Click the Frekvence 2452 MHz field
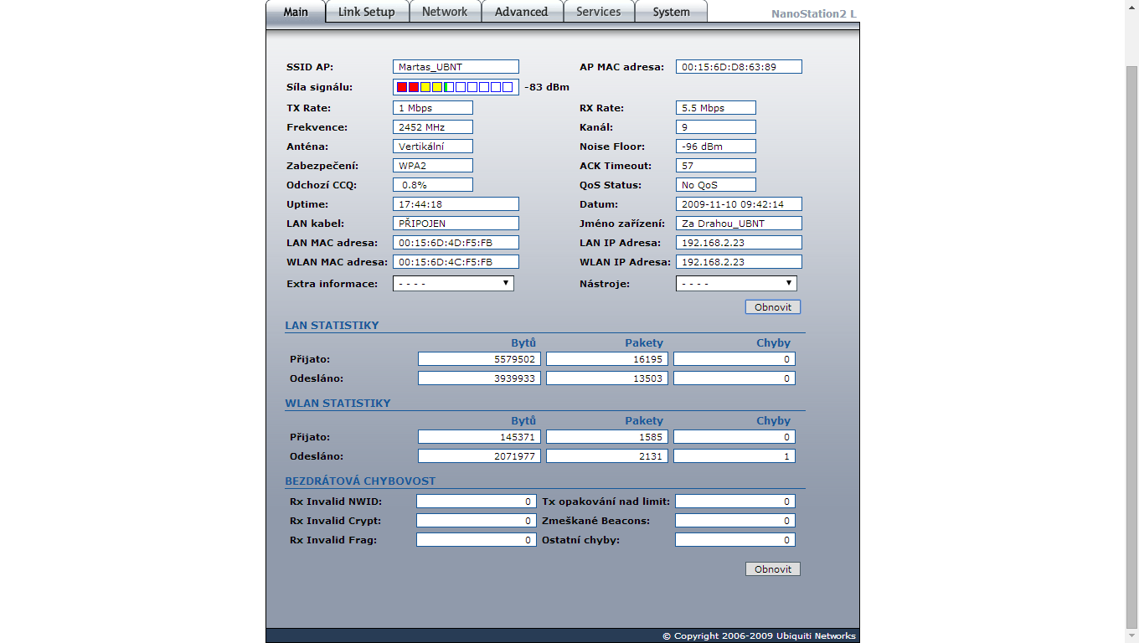The image size is (1139, 643). click(x=433, y=127)
